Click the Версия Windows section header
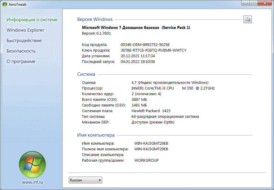This screenshot has height=190, width=274. point(95,19)
